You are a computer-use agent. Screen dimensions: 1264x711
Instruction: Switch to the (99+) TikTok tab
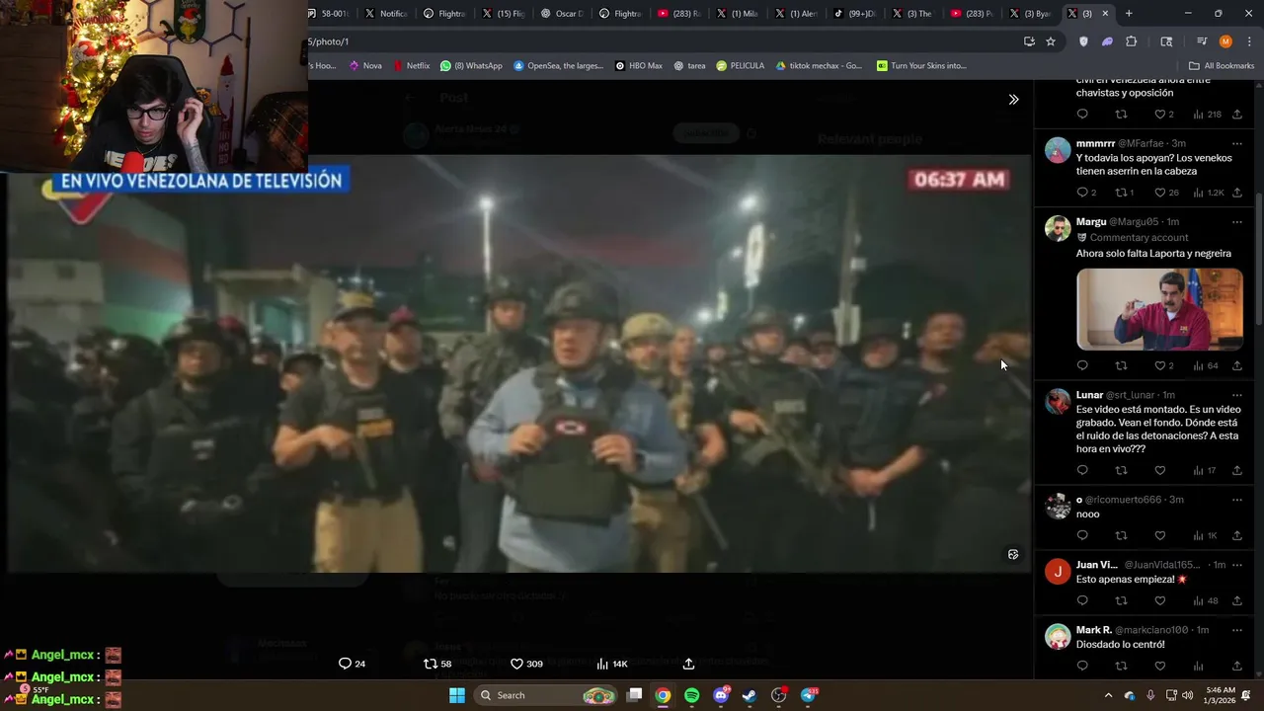tap(854, 13)
